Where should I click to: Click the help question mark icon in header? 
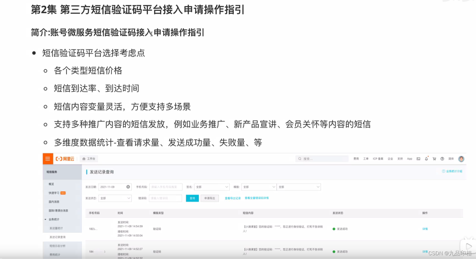(442, 159)
